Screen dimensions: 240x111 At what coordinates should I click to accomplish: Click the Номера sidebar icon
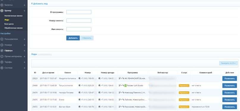click(2, 45)
